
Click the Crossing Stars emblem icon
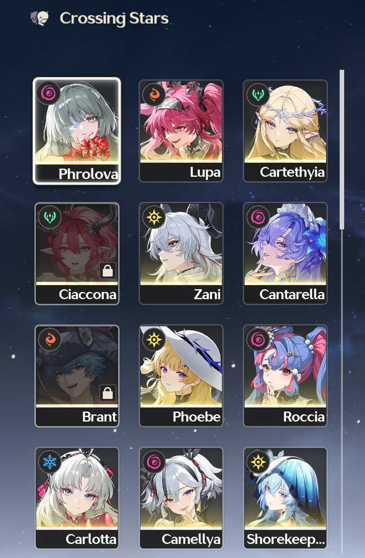(39, 19)
